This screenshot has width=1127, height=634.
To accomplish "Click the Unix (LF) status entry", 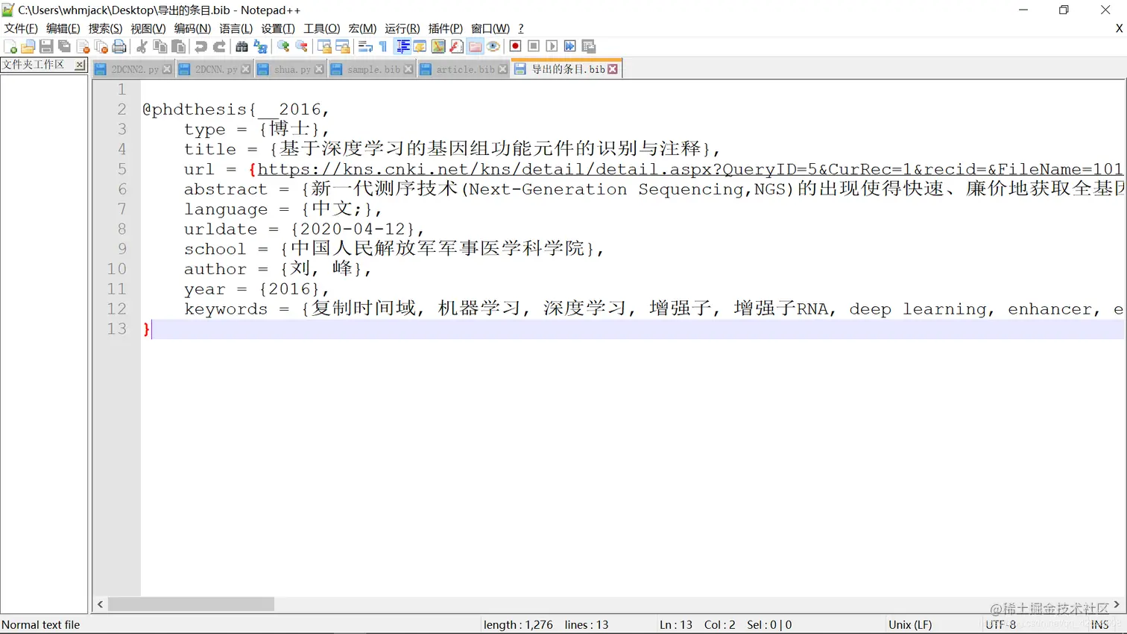I will 910,625.
